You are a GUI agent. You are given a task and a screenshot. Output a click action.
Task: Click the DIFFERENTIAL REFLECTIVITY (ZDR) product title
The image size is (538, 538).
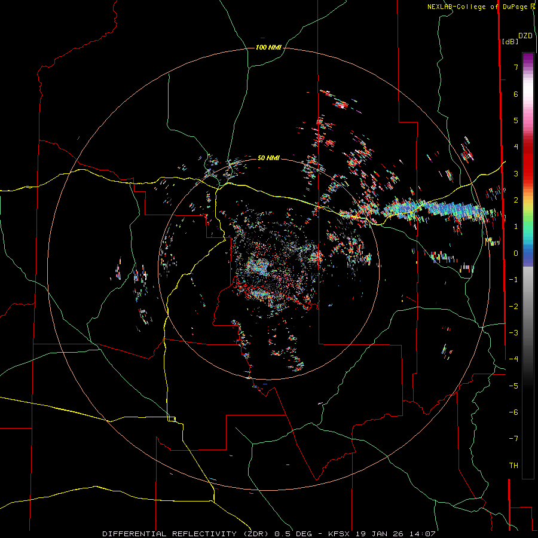(187, 534)
